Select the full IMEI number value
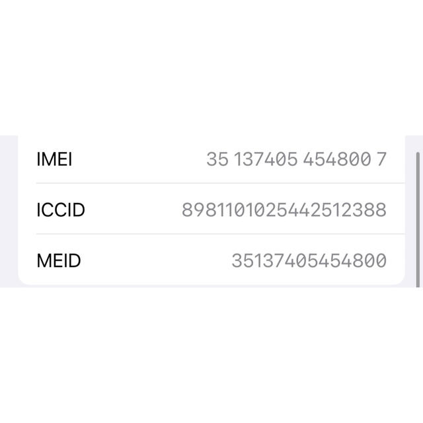This screenshot has height=423, width=423. pos(297,159)
